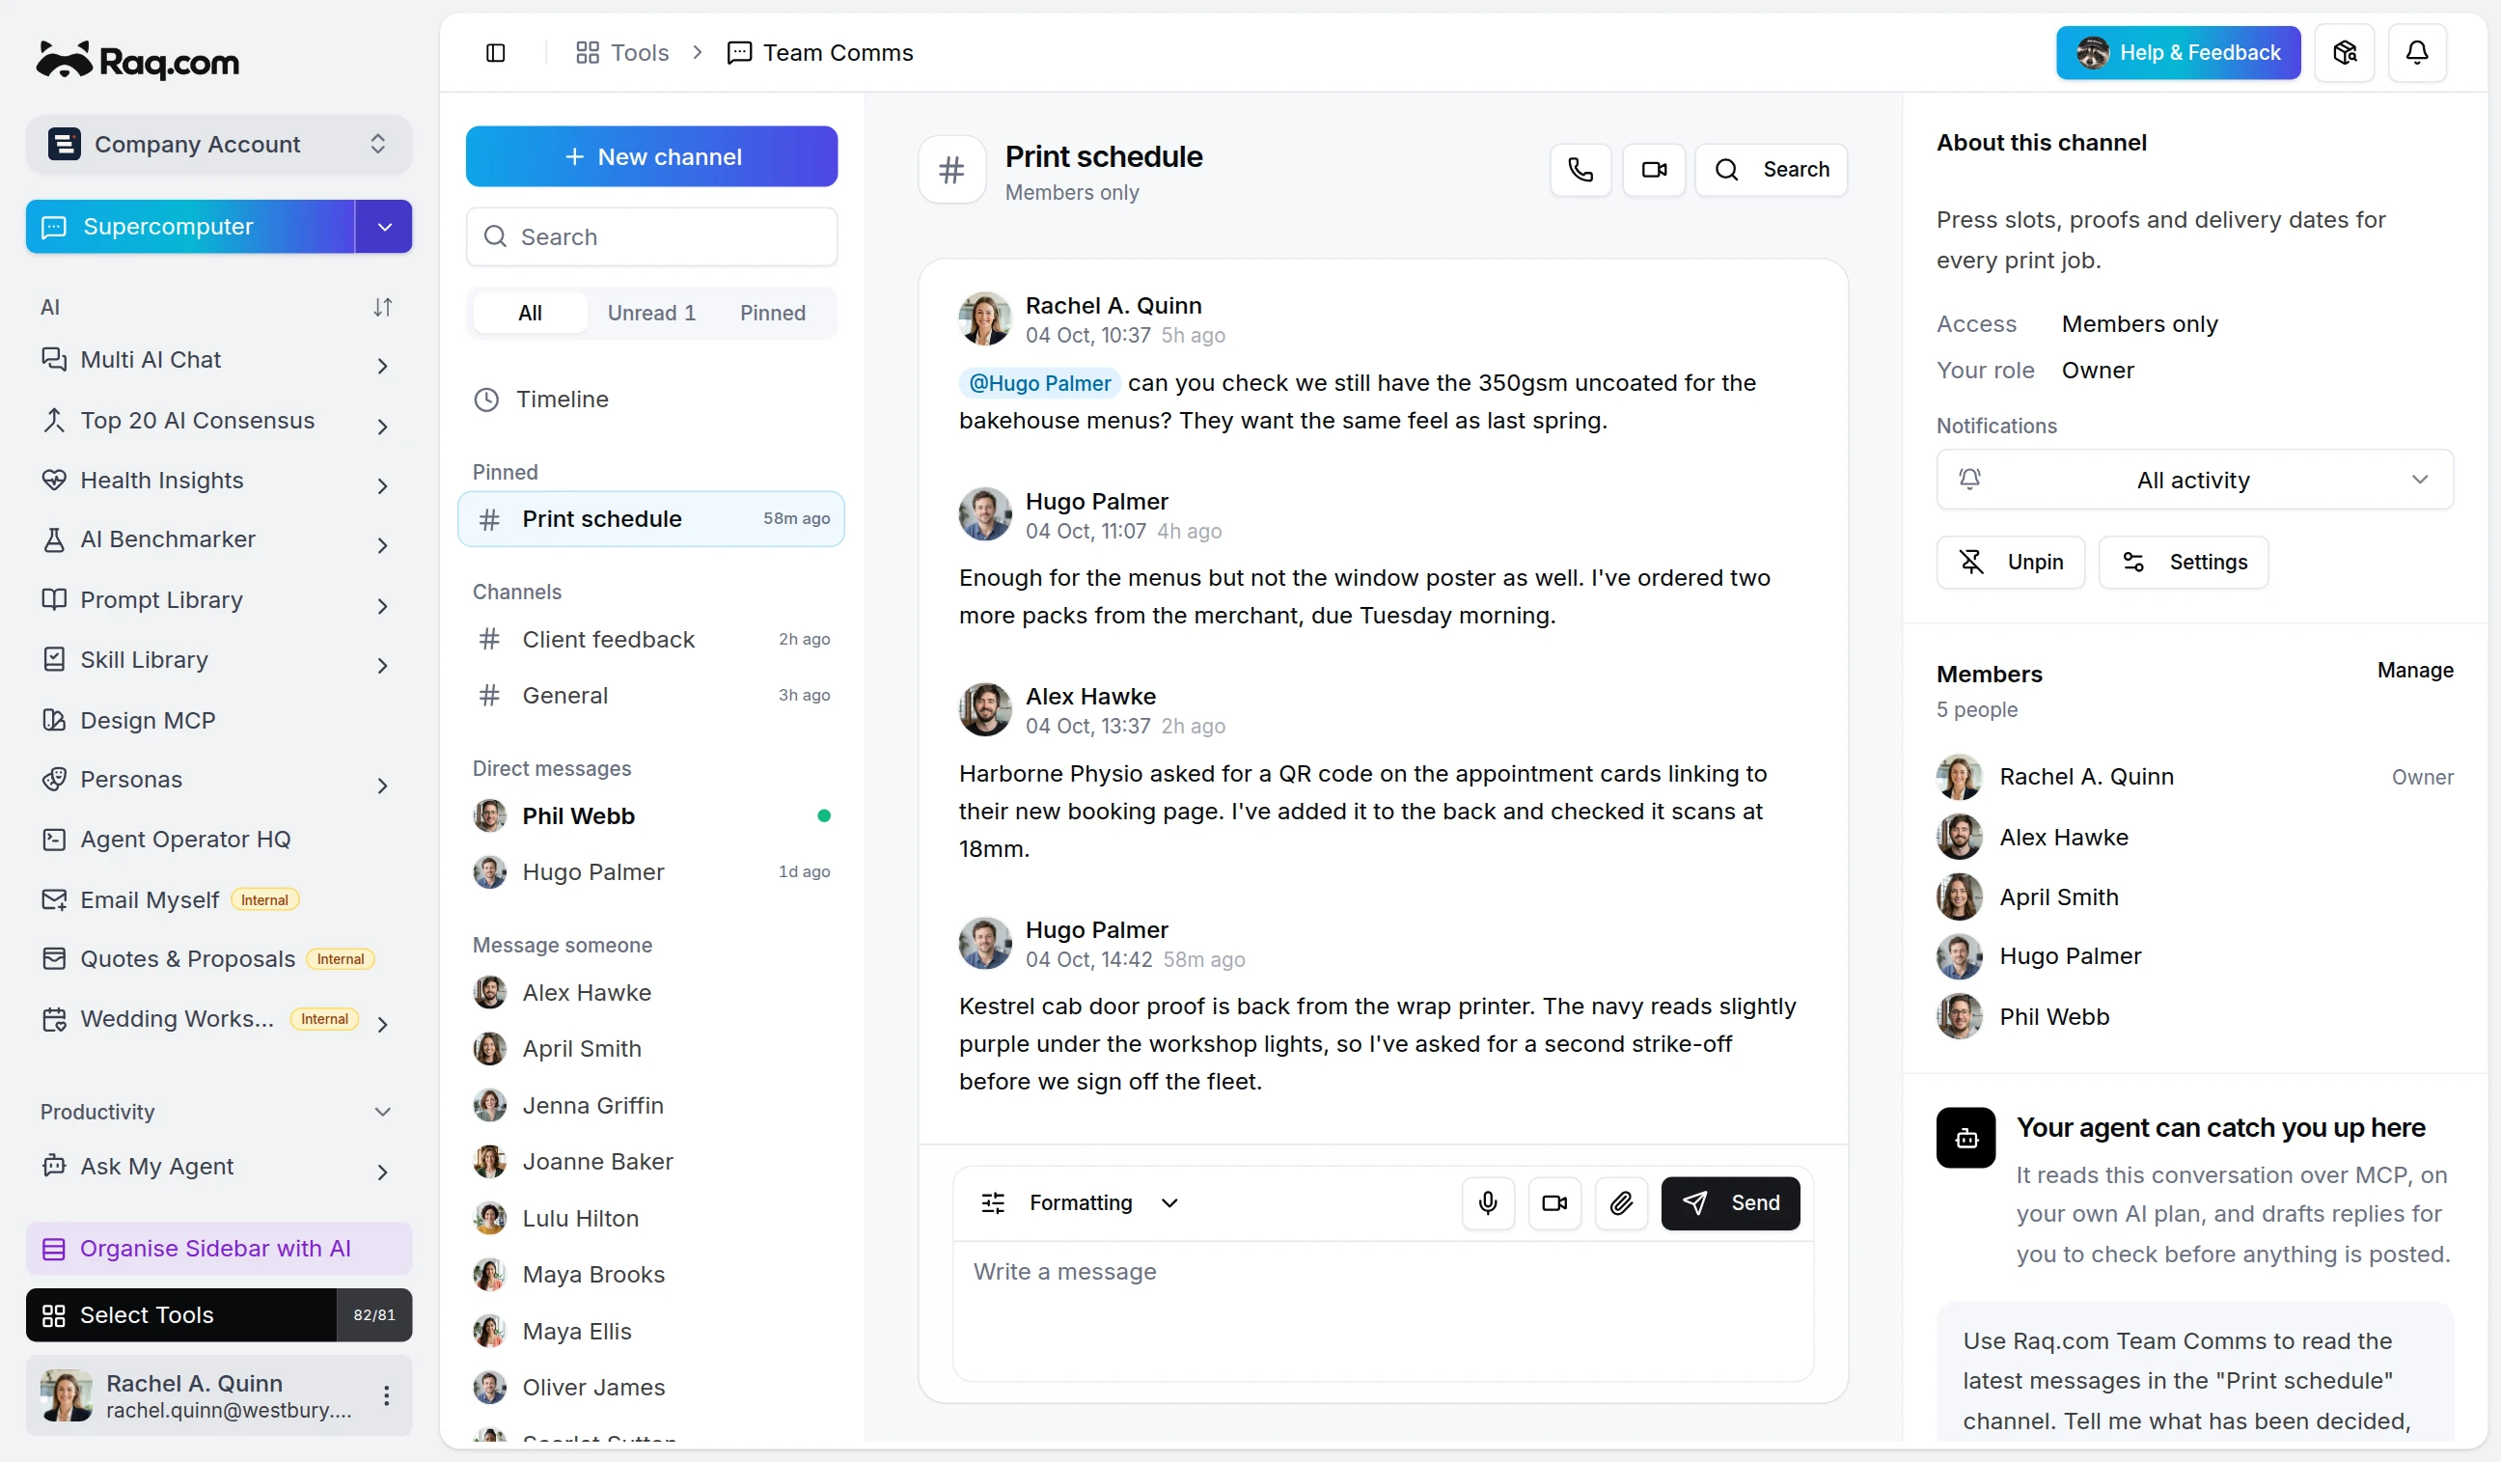Search within the Print schedule channel

(x=1771, y=170)
